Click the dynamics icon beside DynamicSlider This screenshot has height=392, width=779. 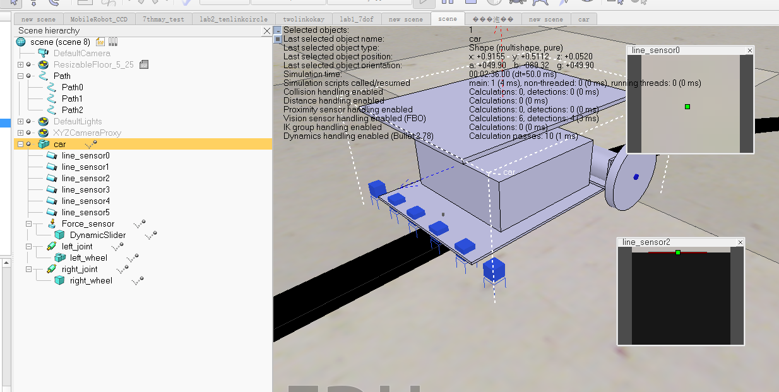[151, 235]
